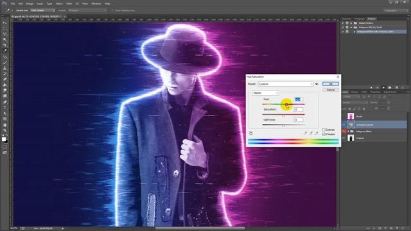Select the Path Selection tool
Viewport: 411px width, 231px height.
tap(4, 113)
